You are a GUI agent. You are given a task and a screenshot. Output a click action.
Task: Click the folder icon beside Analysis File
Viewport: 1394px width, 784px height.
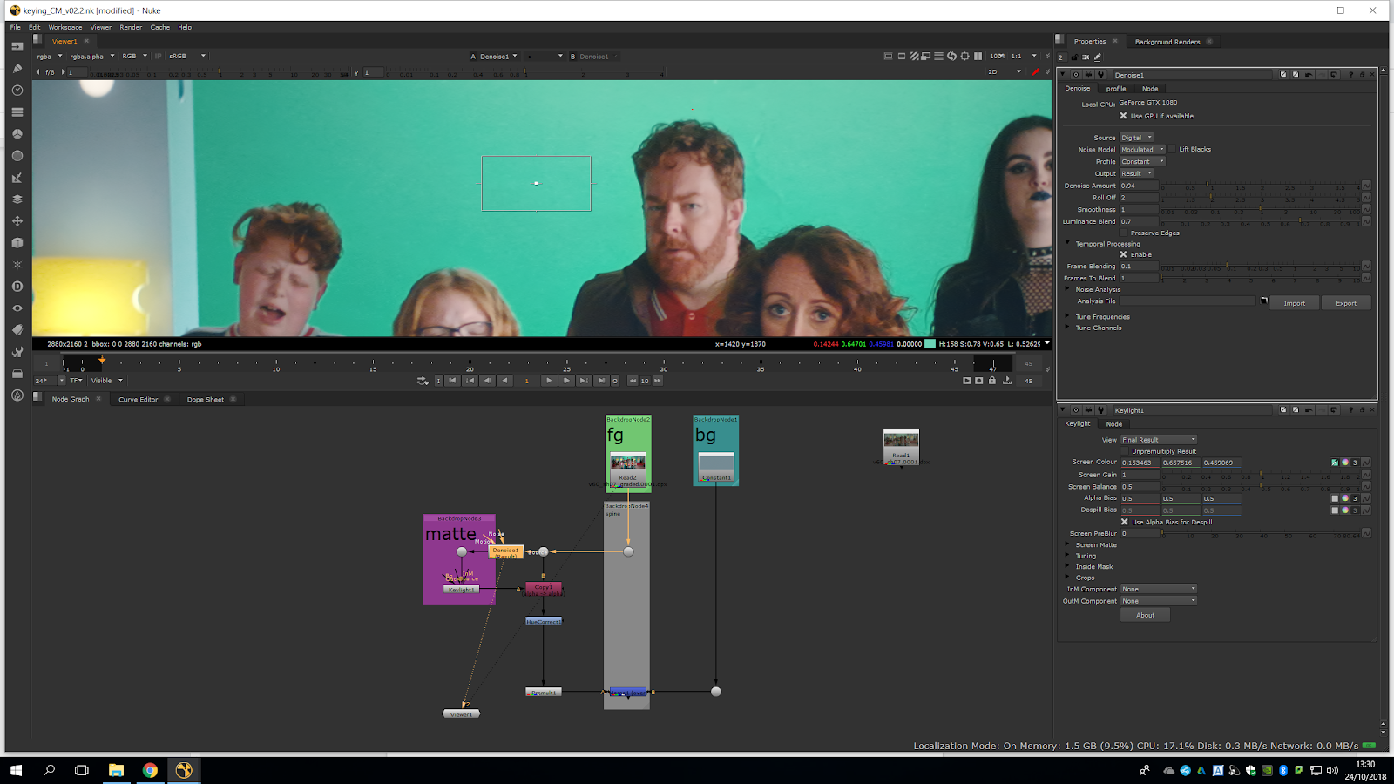[x=1263, y=301]
